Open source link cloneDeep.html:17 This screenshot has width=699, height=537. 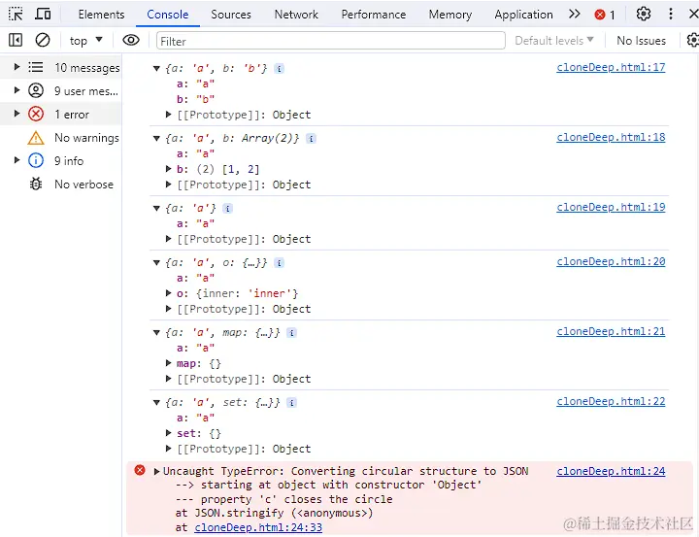click(611, 67)
